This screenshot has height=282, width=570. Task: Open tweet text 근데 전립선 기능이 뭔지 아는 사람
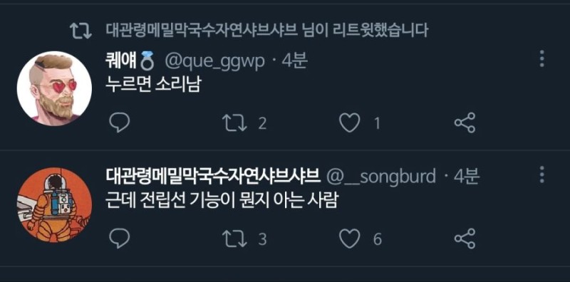coord(222,200)
